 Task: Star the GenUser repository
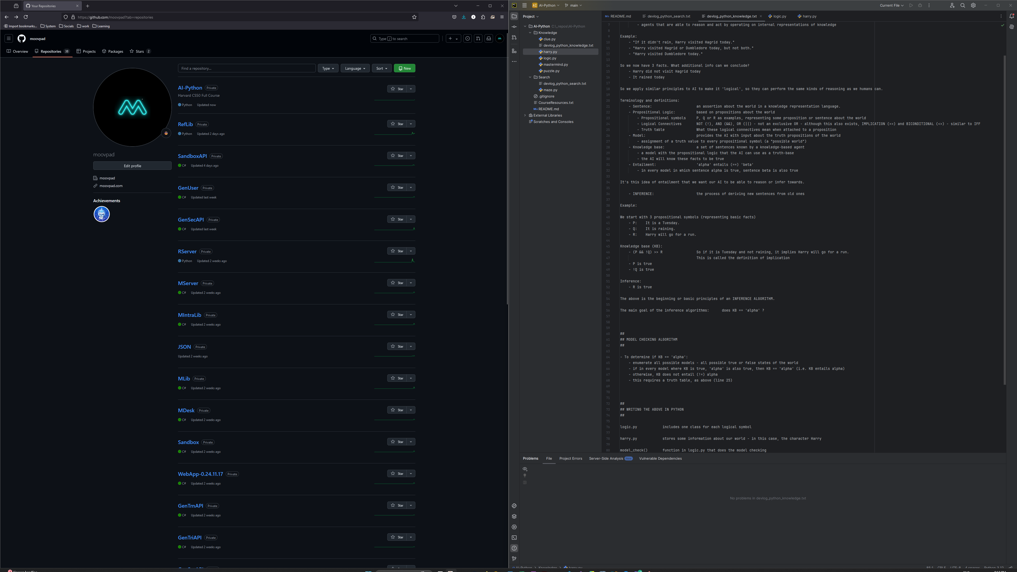coord(397,188)
